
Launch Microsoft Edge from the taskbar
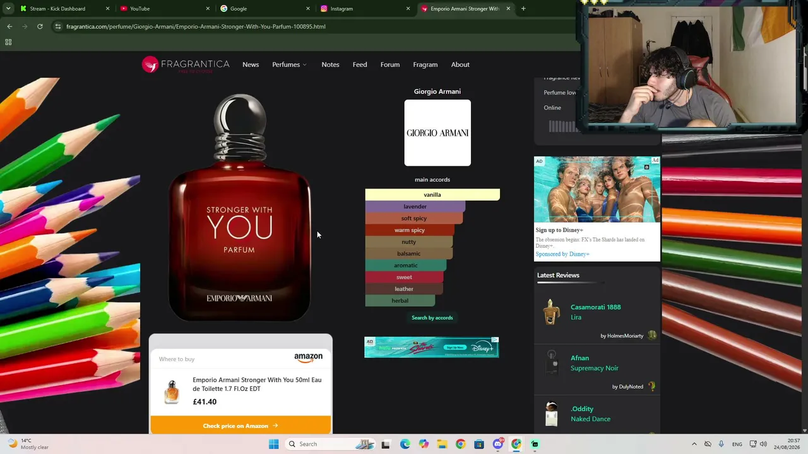point(405,444)
